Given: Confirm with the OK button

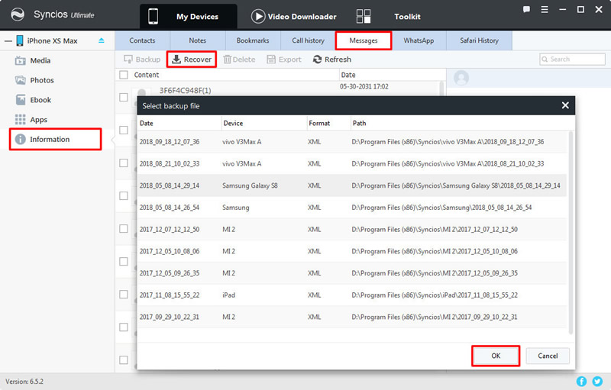Looking at the screenshot, I should [496, 356].
